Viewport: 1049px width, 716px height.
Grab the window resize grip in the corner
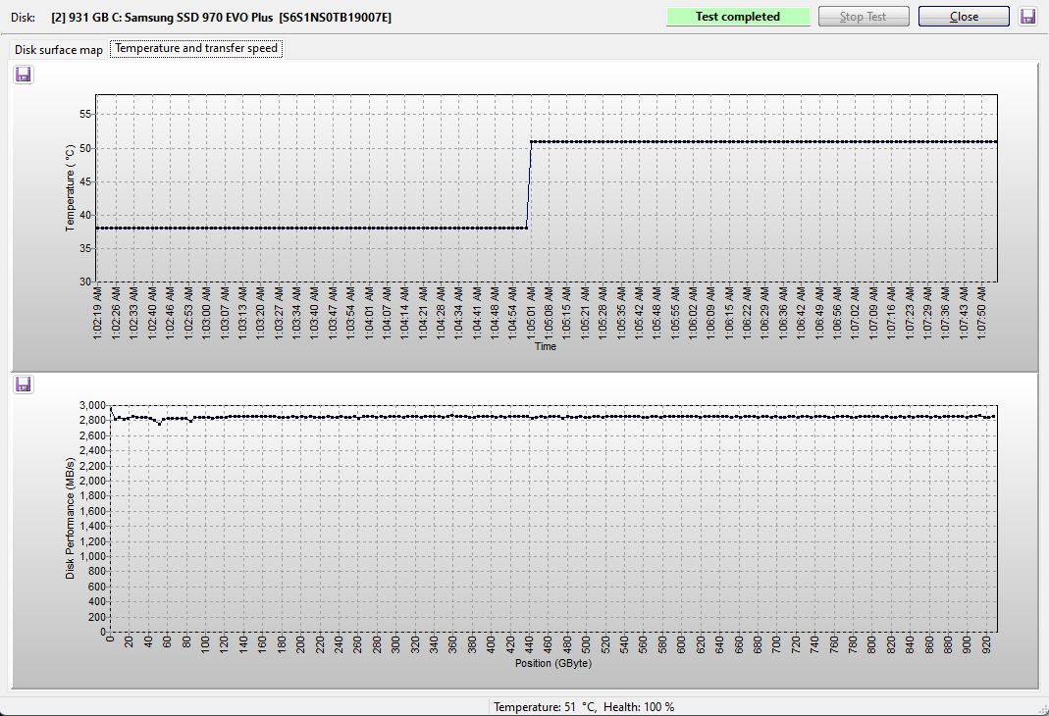pos(1041,708)
